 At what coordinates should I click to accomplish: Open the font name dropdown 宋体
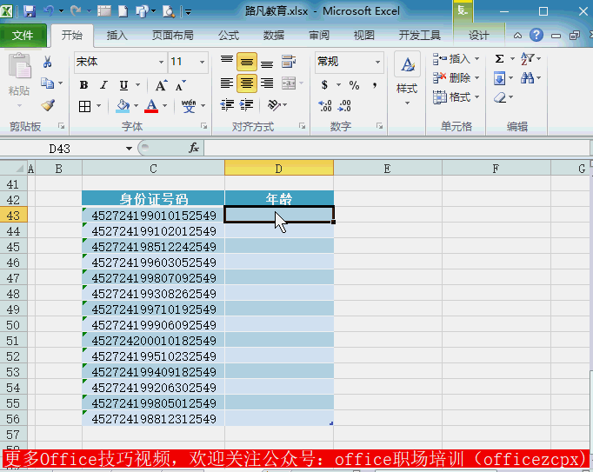pos(120,62)
